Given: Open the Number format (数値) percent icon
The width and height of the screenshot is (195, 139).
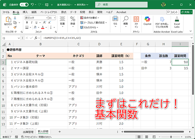Looking at the screenshot, I should point(73,19).
